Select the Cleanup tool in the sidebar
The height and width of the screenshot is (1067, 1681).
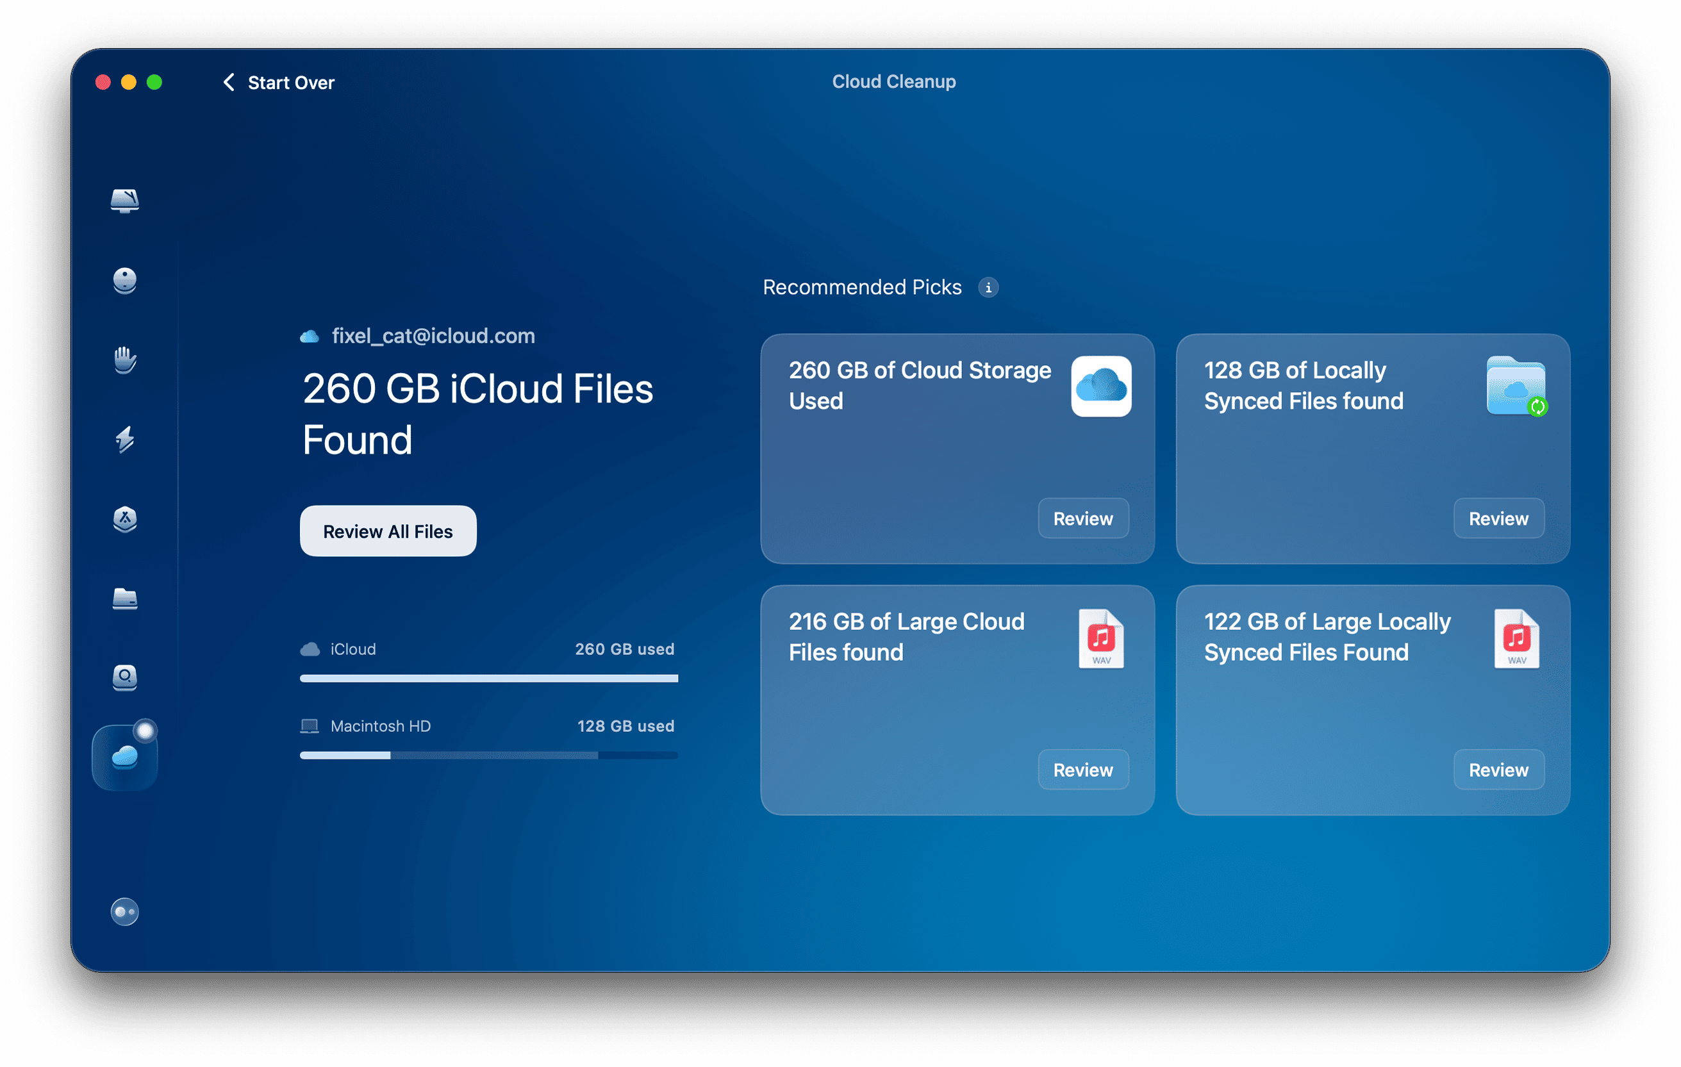click(124, 281)
